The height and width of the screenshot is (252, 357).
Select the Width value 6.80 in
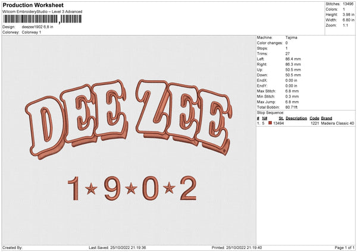(348, 20)
